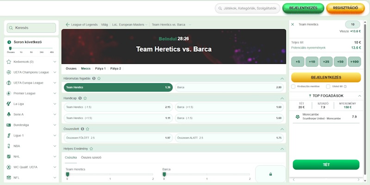
Task: Click the info icon beside Utolsó tét
Action: pyautogui.click(x=345, y=86)
